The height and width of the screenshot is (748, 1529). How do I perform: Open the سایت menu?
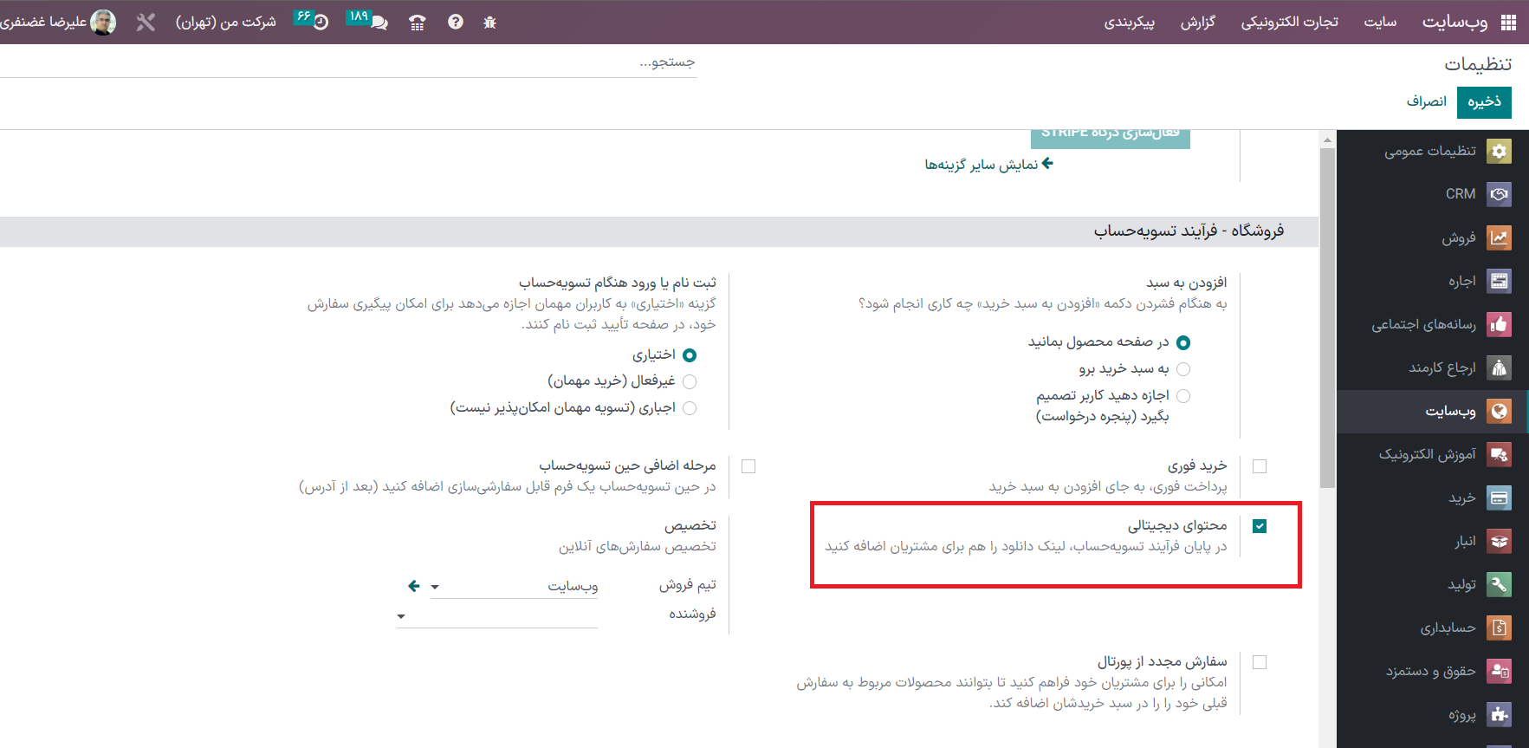[1380, 22]
